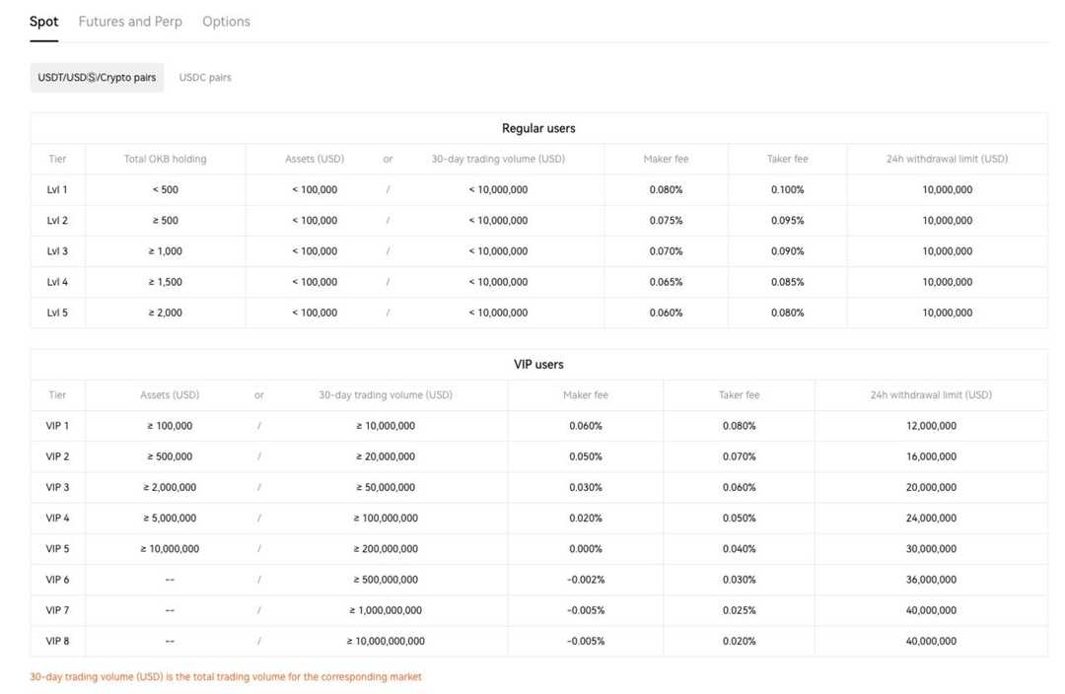This screenshot has width=1065, height=694.
Task: Select the VIP 8 tier row
Action: [x=56, y=641]
